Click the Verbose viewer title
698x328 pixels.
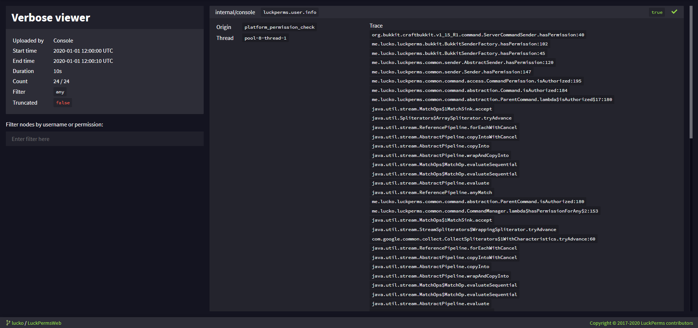coord(51,17)
